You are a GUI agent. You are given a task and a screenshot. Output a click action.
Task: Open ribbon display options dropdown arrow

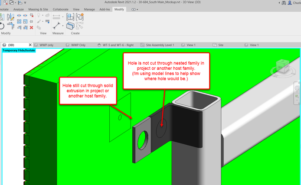[x=137, y=10]
